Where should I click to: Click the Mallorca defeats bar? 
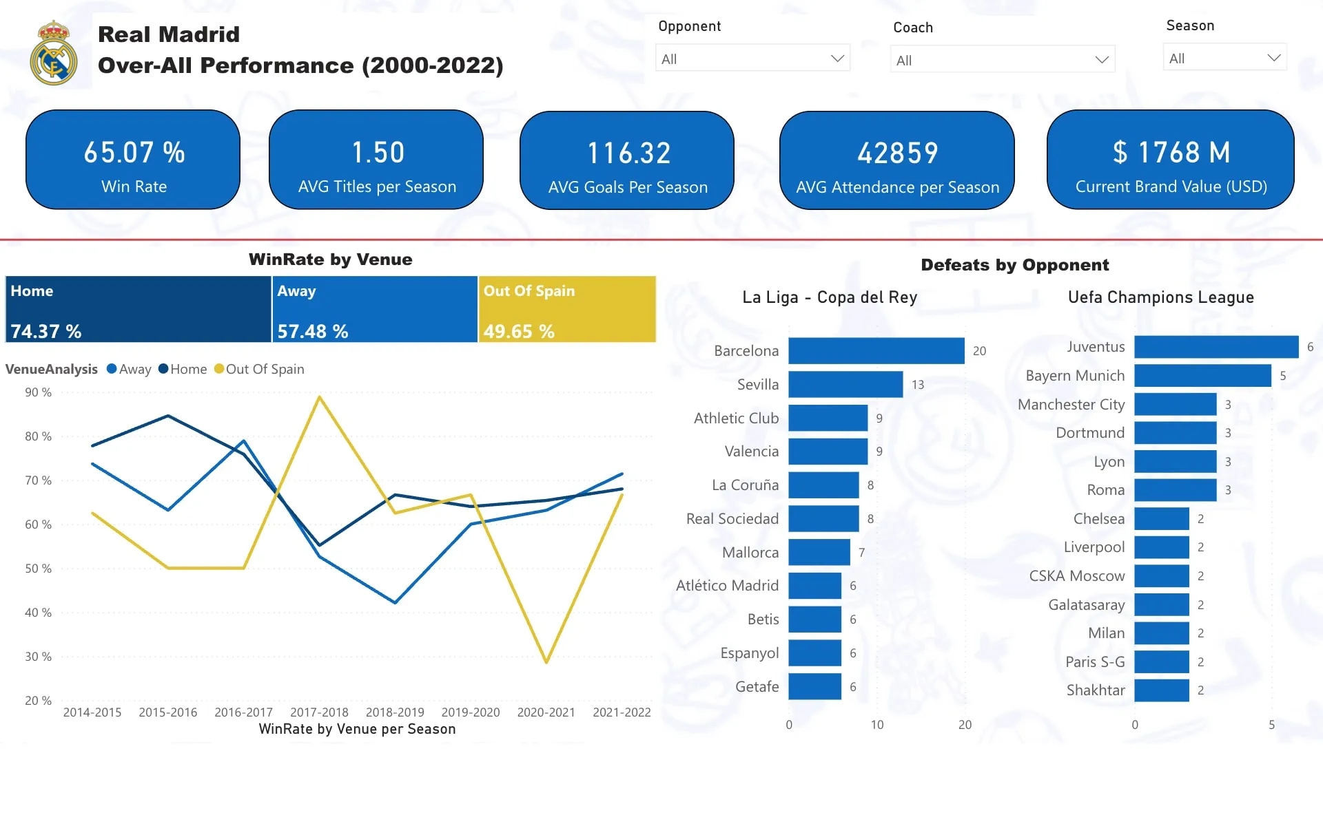tap(819, 552)
